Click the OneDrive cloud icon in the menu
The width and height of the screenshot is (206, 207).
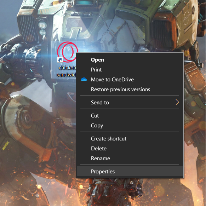(84, 80)
